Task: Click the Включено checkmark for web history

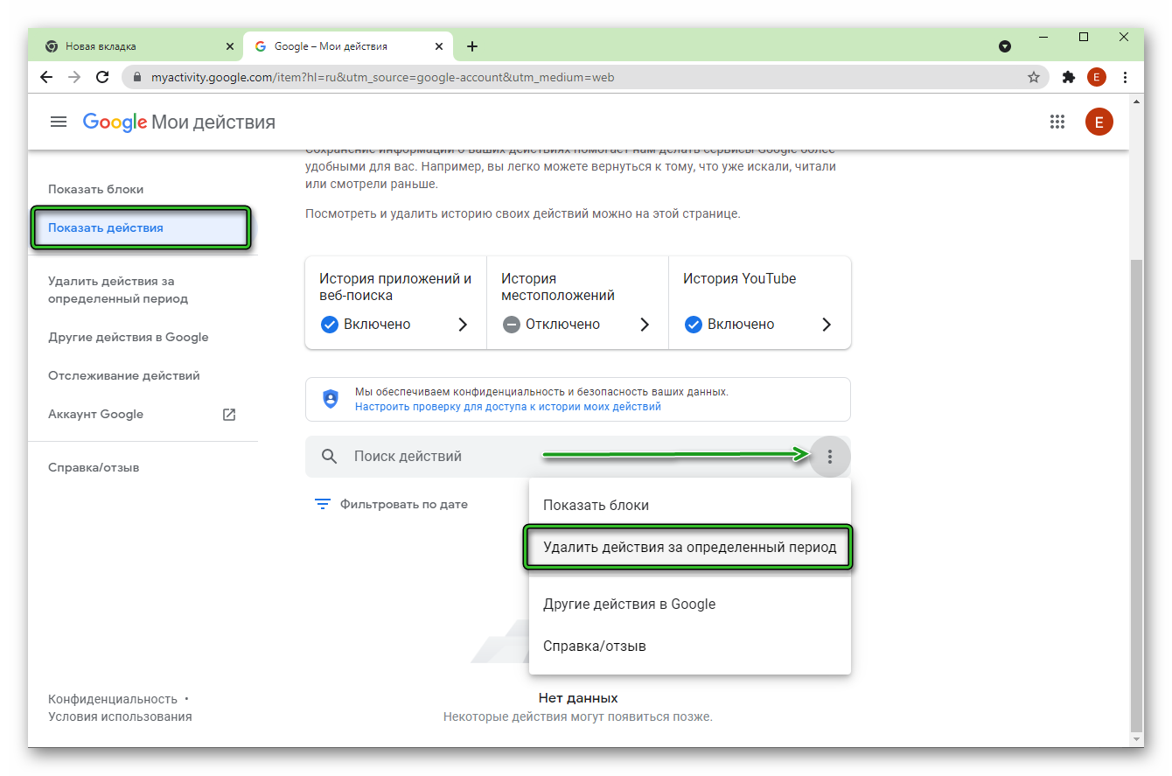Action: [330, 325]
